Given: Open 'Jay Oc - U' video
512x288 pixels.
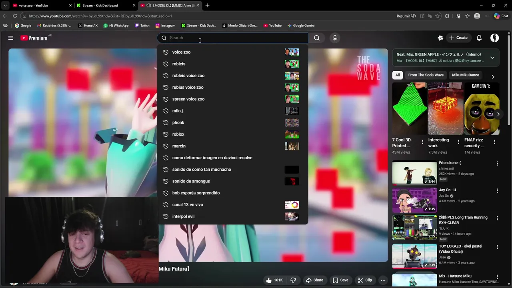Looking at the screenshot, I should click(414, 200).
